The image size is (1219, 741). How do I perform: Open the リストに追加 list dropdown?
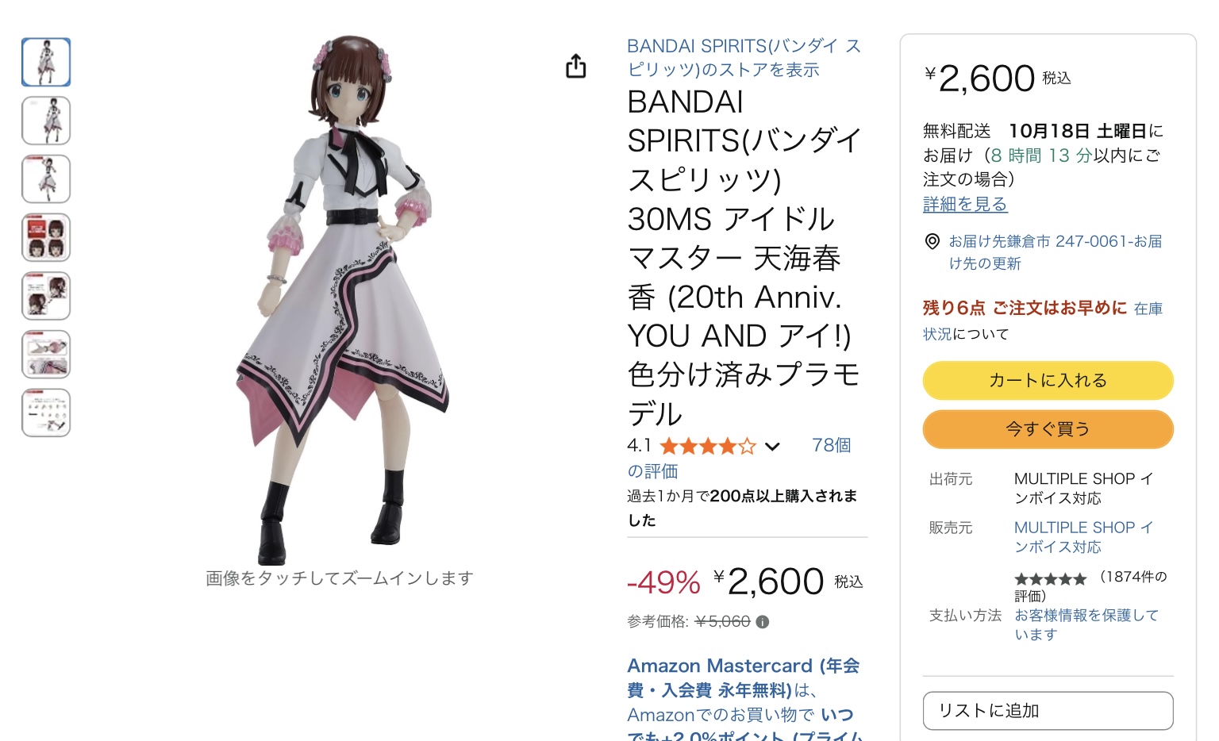click(1048, 711)
